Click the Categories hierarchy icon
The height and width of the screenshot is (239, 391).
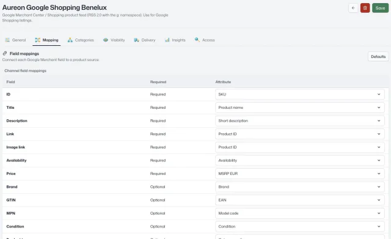click(70, 40)
